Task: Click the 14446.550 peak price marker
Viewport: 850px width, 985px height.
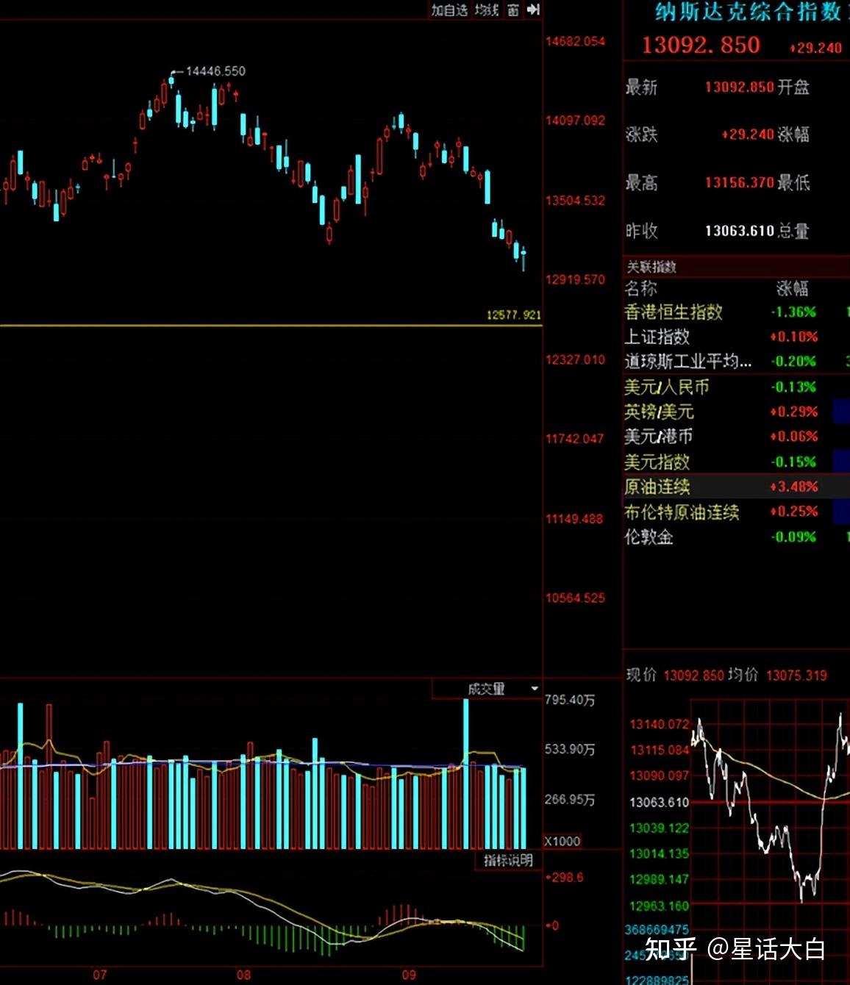Action: point(215,71)
